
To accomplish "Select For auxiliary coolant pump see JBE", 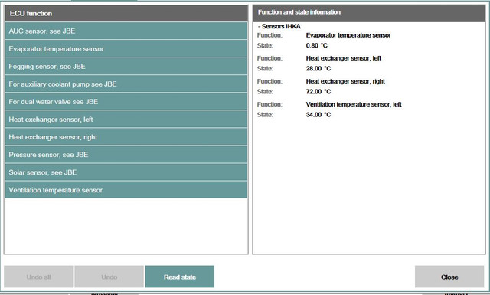I will pyautogui.click(x=126, y=84).
